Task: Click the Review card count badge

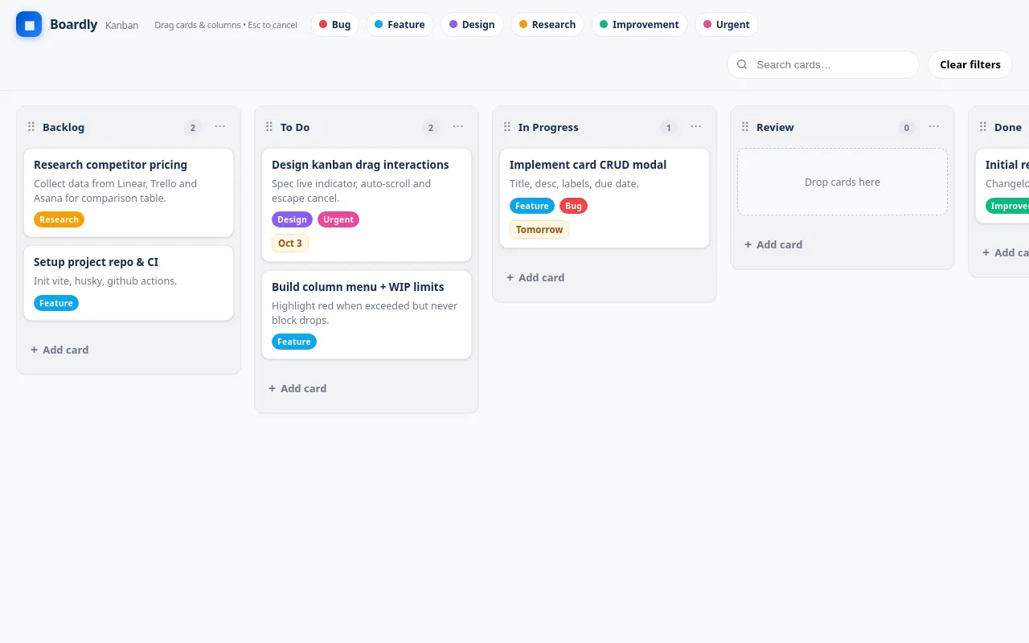Action: (x=907, y=127)
